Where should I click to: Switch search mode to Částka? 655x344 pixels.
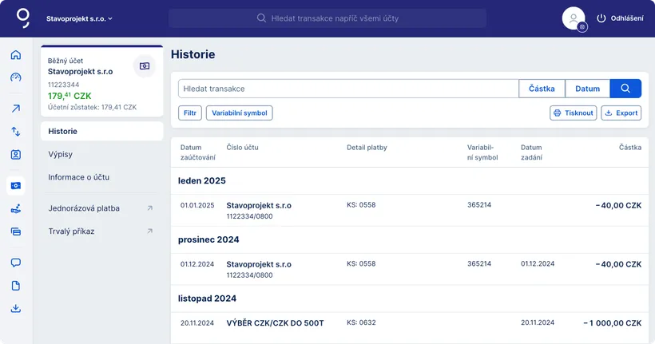tap(542, 89)
